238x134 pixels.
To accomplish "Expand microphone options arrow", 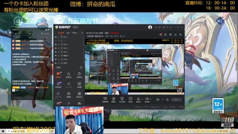I will 142,99.
